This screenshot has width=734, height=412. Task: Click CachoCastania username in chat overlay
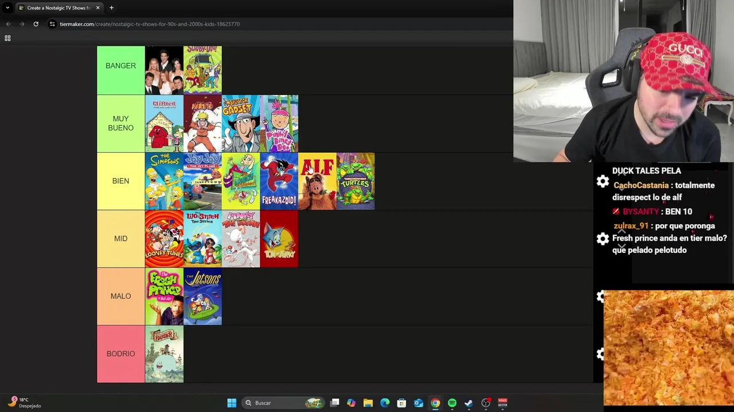coord(641,185)
